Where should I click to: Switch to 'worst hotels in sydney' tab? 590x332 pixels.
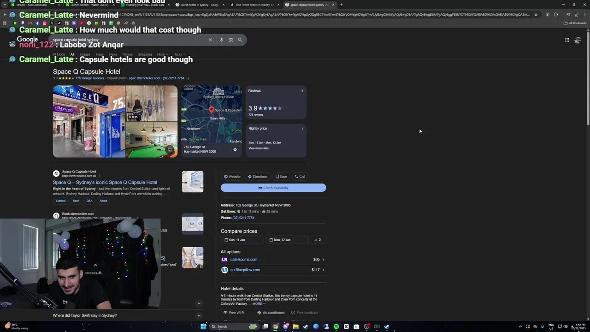(200, 5)
